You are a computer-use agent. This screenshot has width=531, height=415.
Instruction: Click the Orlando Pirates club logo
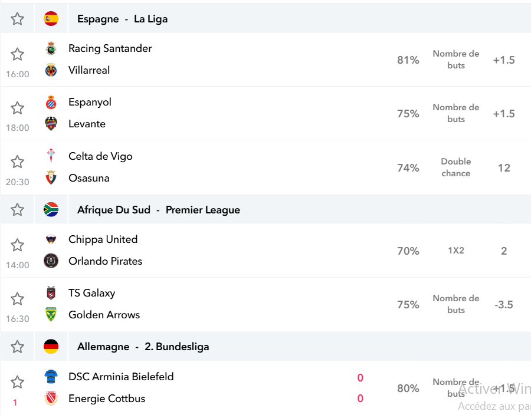(51, 261)
